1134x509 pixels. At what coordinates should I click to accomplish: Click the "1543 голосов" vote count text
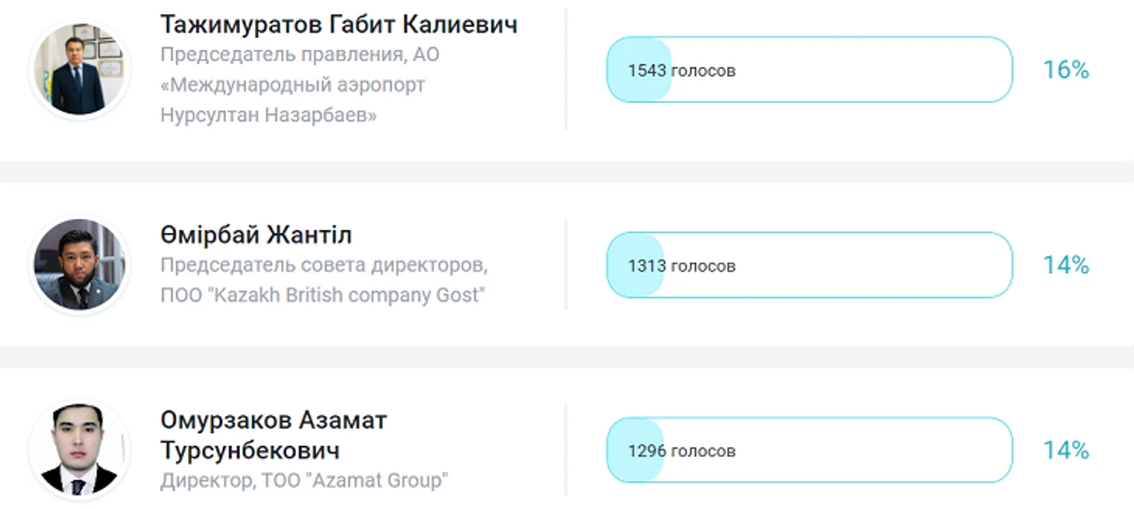[681, 71]
